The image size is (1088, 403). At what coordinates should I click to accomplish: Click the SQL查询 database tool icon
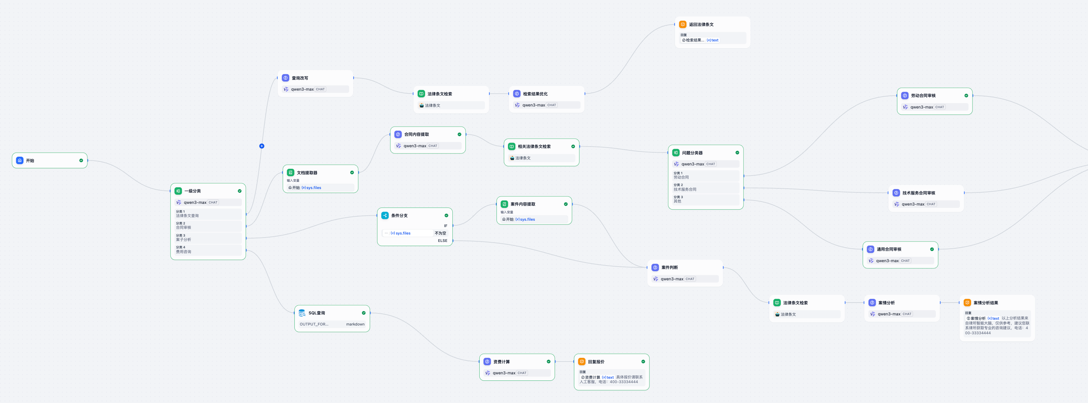[302, 313]
